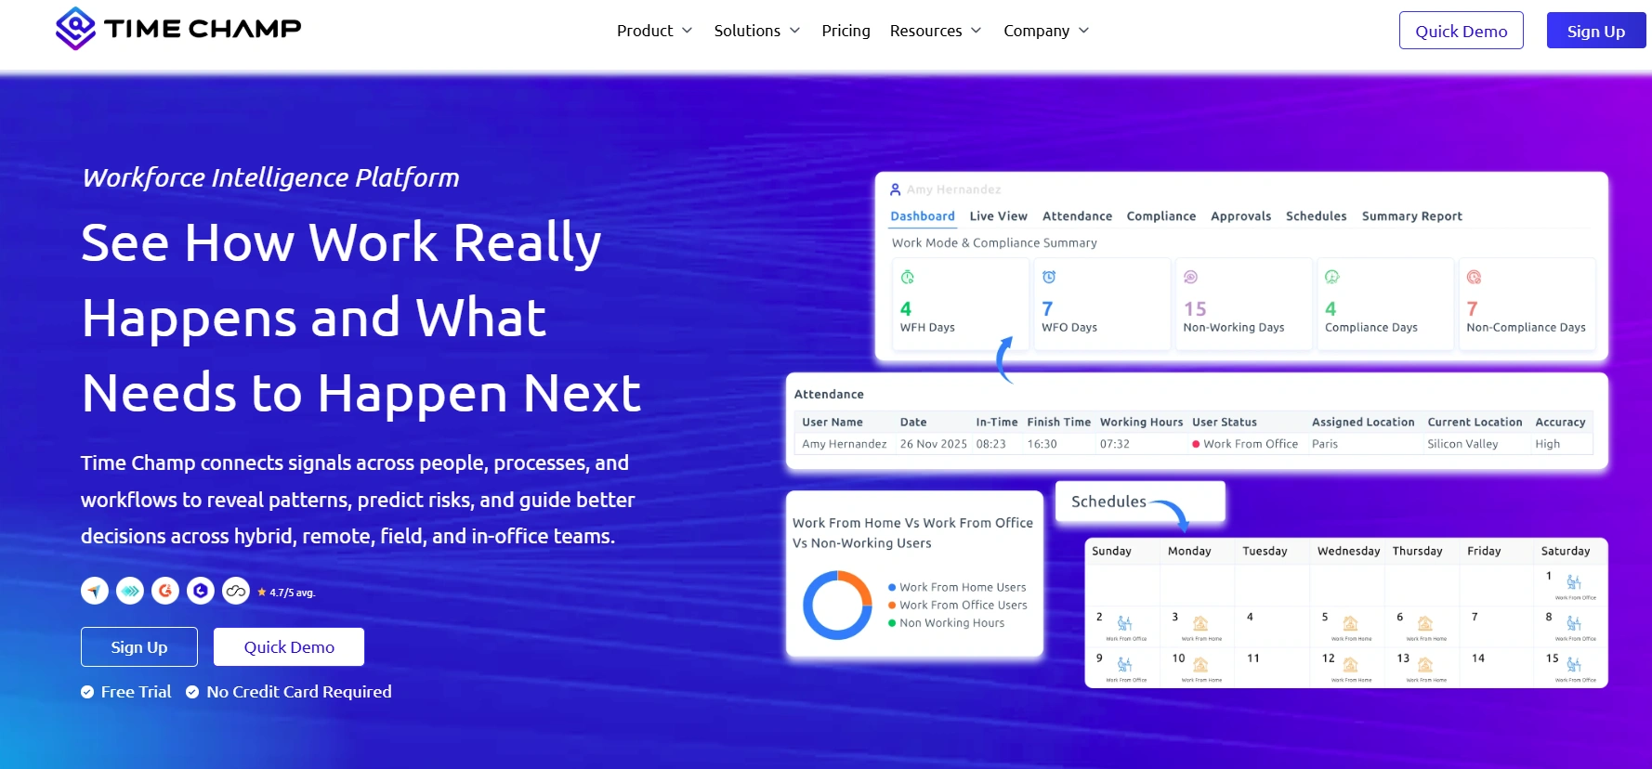Click the 'Work Mode & Compliance Summary' heading

pos(994,243)
